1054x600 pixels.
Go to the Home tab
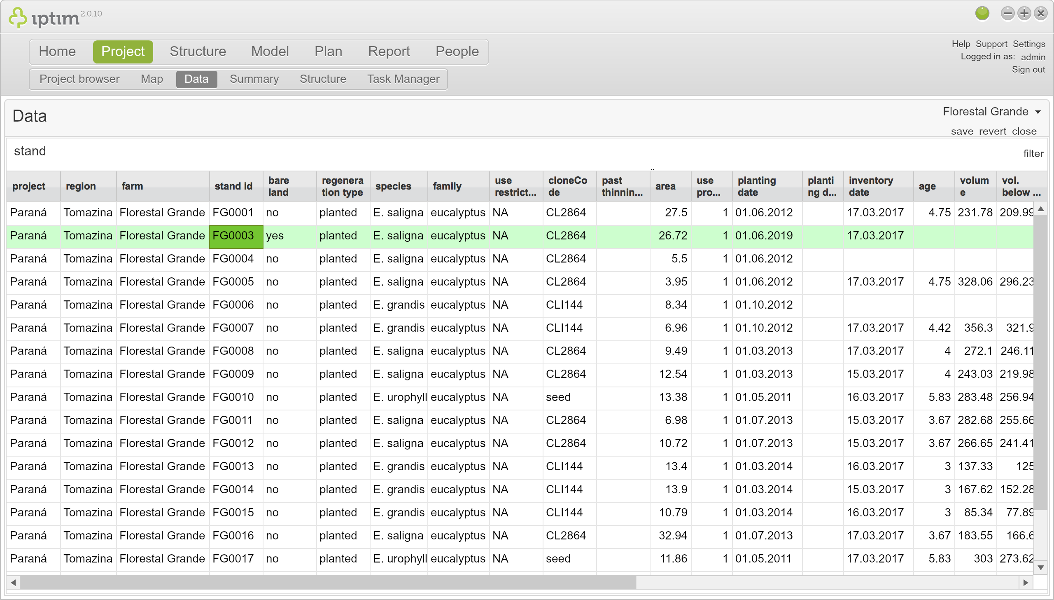[x=57, y=52]
